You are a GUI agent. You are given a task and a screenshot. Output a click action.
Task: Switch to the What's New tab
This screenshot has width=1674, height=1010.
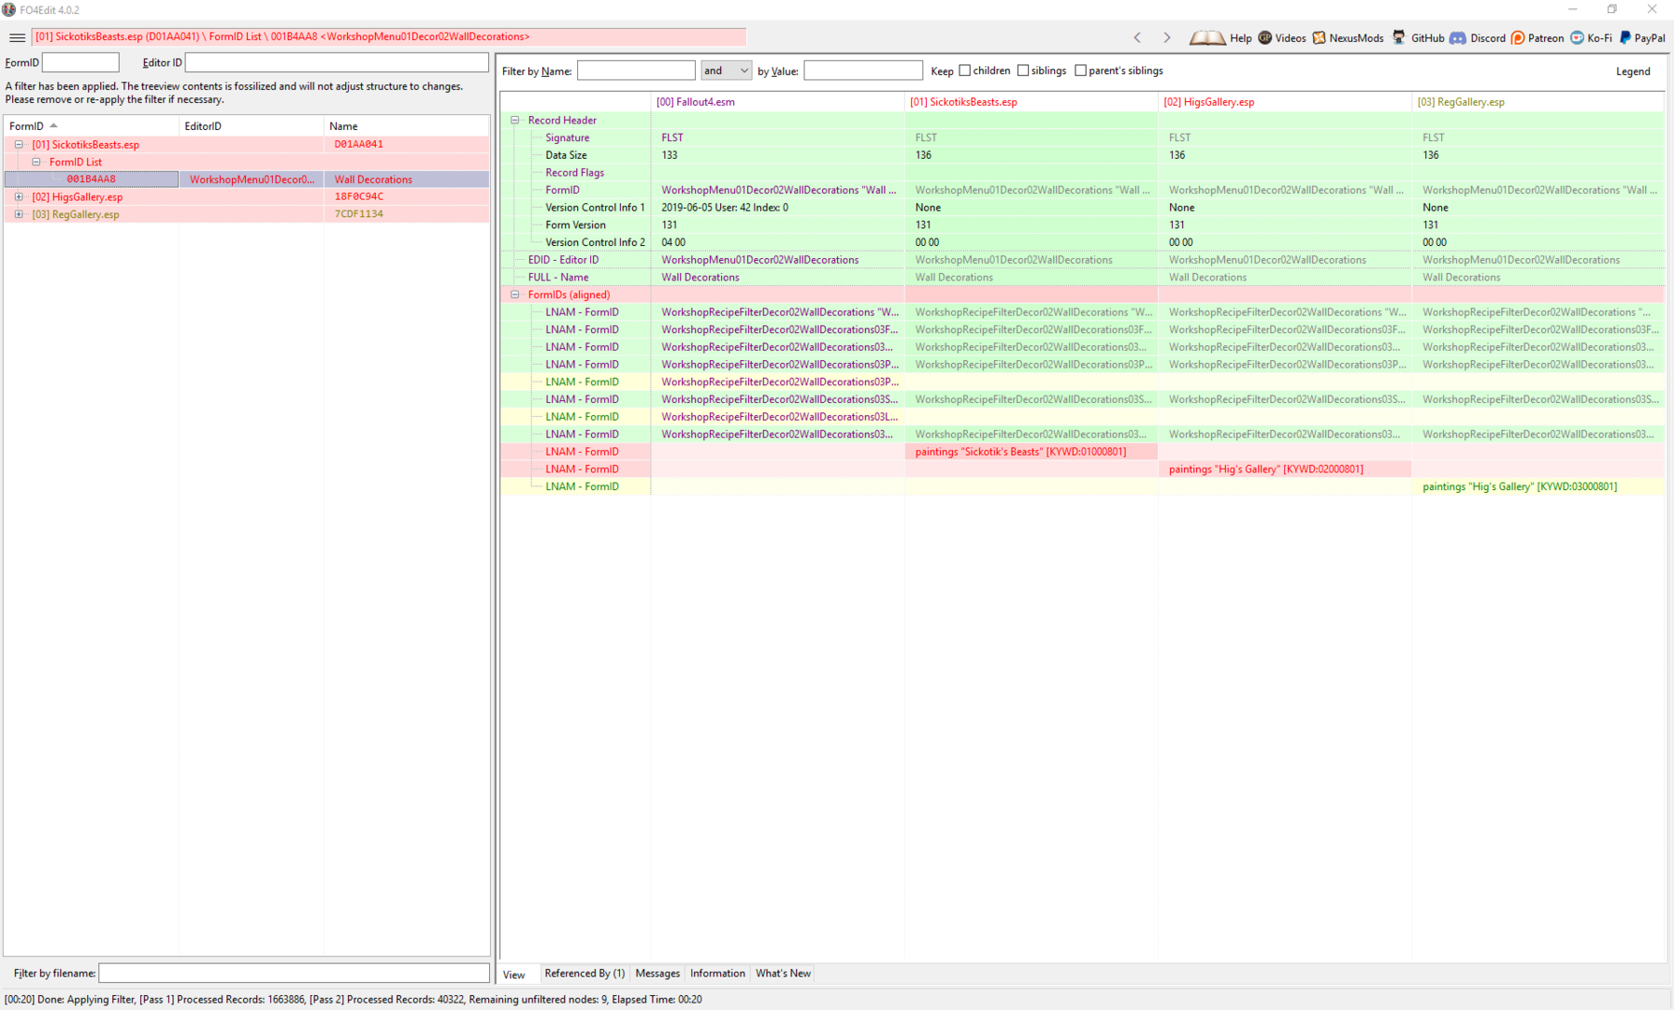pyautogui.click(x=783, y=974)
